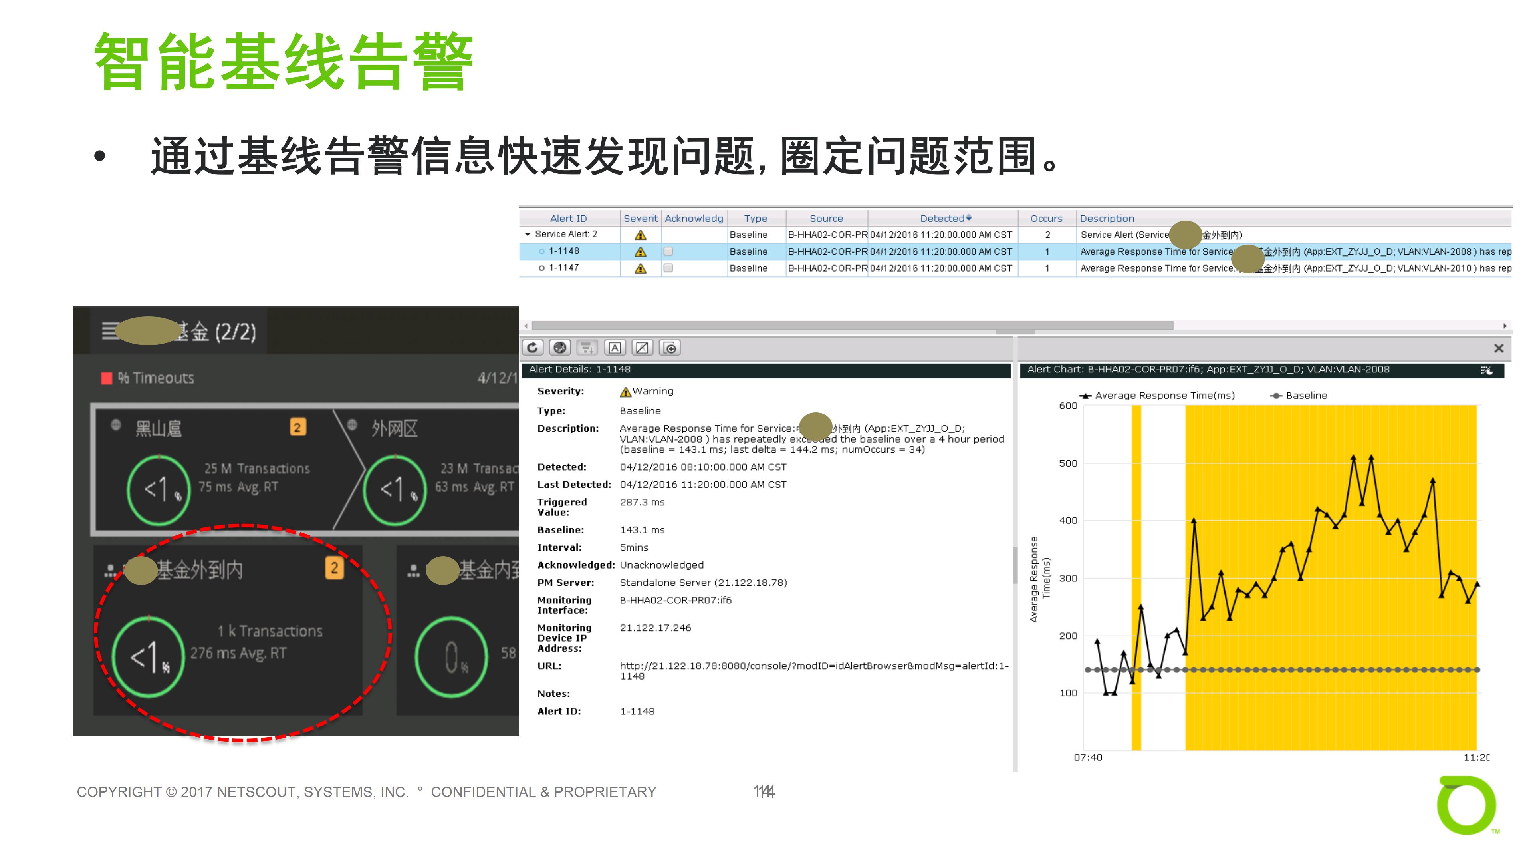Click the warning severity icon for alert 1-1148

coord(641,251)
